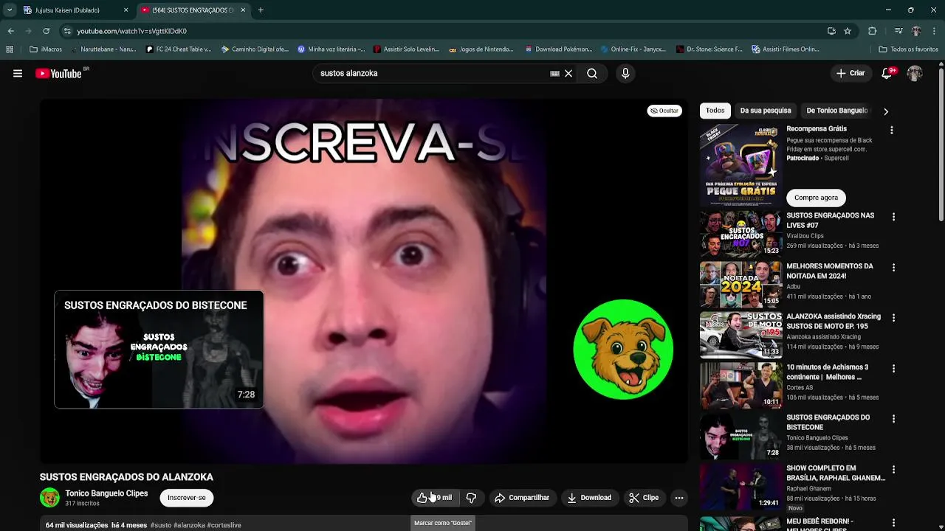The image size is (945, 531).
Task: Open the YouTube account avatar menu
Action: click(915, 74)
